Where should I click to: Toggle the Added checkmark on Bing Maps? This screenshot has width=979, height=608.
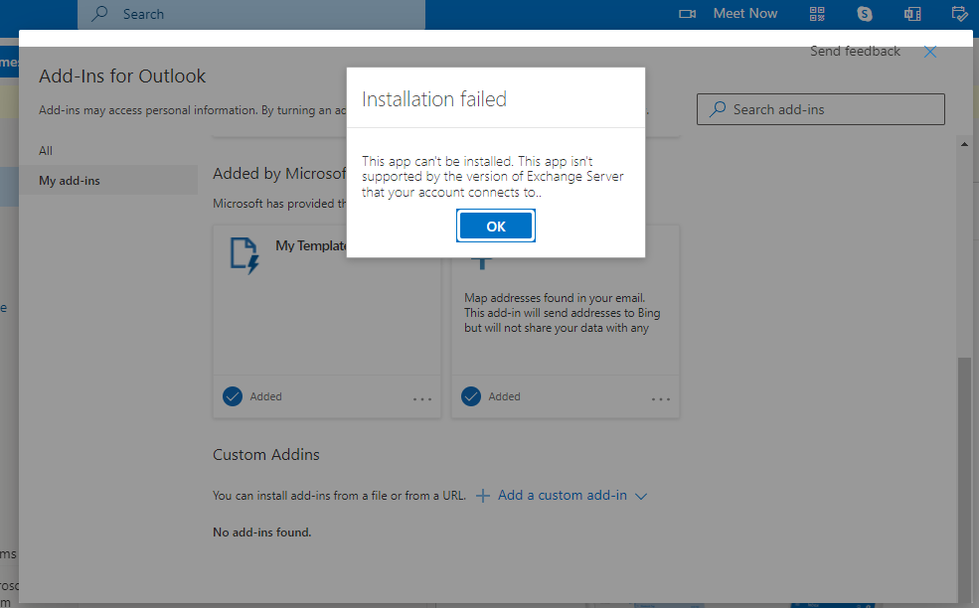469,396
